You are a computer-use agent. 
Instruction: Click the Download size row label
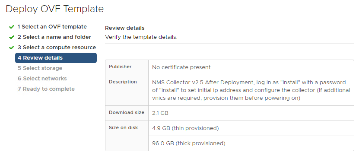[x=127, y=112]
